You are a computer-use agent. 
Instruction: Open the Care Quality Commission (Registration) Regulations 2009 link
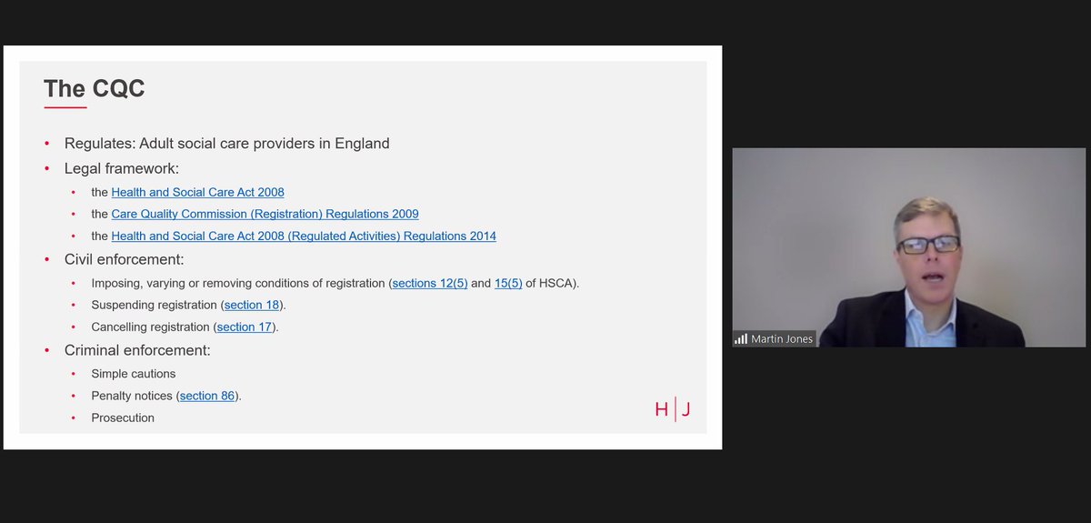tap(265, 214)
